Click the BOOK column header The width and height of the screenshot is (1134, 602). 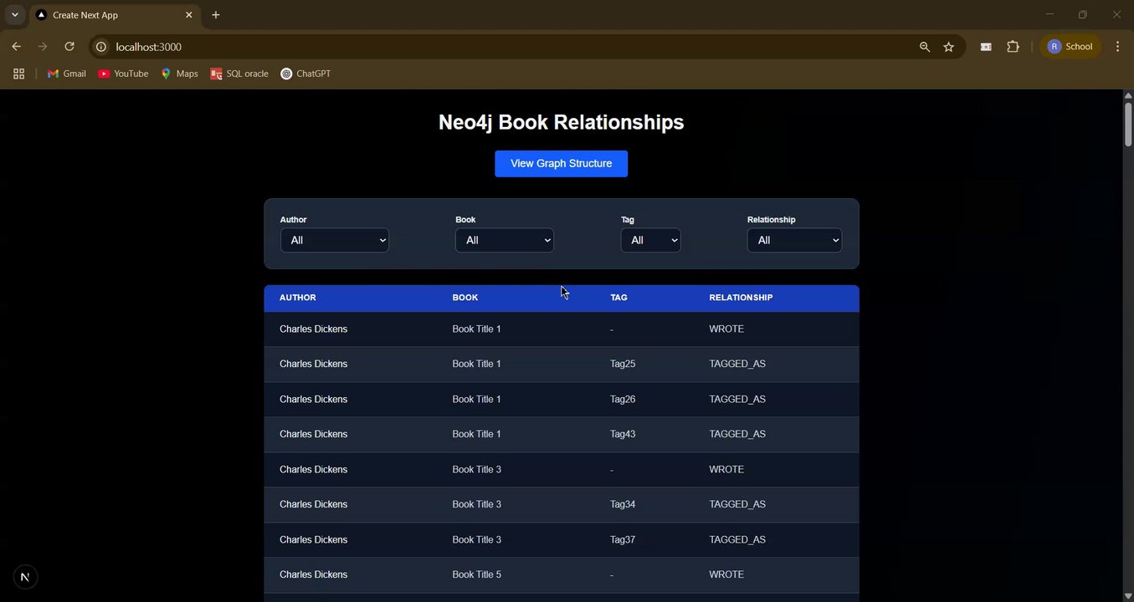point(465,298)
